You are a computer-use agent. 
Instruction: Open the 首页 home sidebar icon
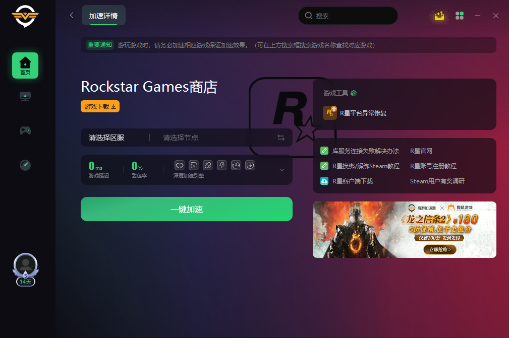[25, 65]
